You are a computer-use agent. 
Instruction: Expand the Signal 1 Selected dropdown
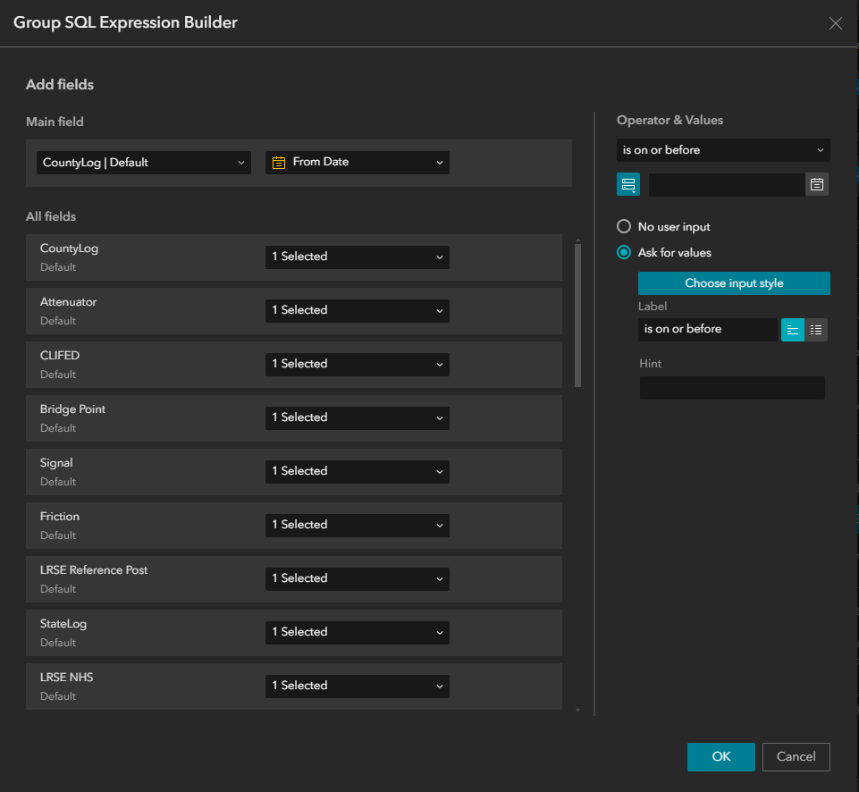point(357,471)
